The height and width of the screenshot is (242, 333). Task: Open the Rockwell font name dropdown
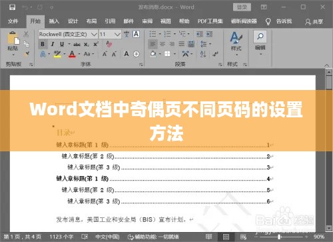(94, 35)
